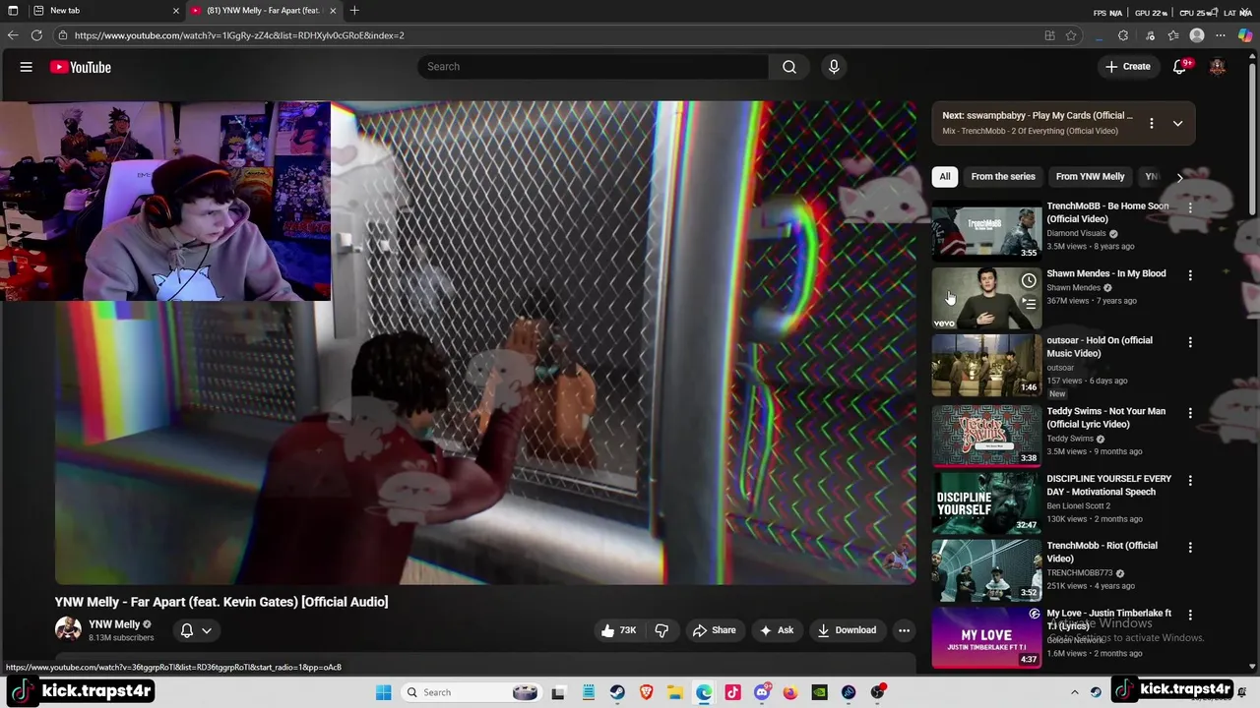Close the YNW Melly browser tab
The width and height of the screenshot is (1260, 708).
(x=333, y=11)
